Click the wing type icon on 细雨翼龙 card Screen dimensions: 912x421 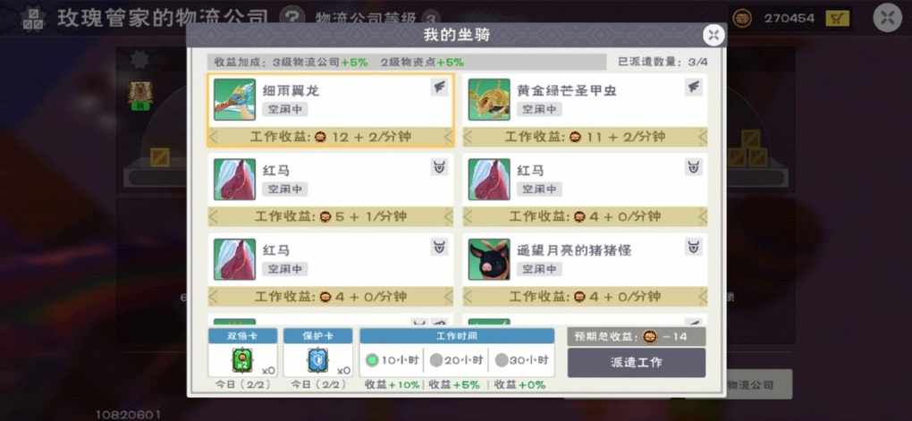click(x=440, y=88)
